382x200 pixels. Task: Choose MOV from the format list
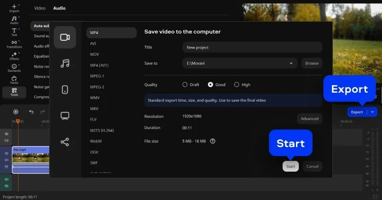coord(95,54)
